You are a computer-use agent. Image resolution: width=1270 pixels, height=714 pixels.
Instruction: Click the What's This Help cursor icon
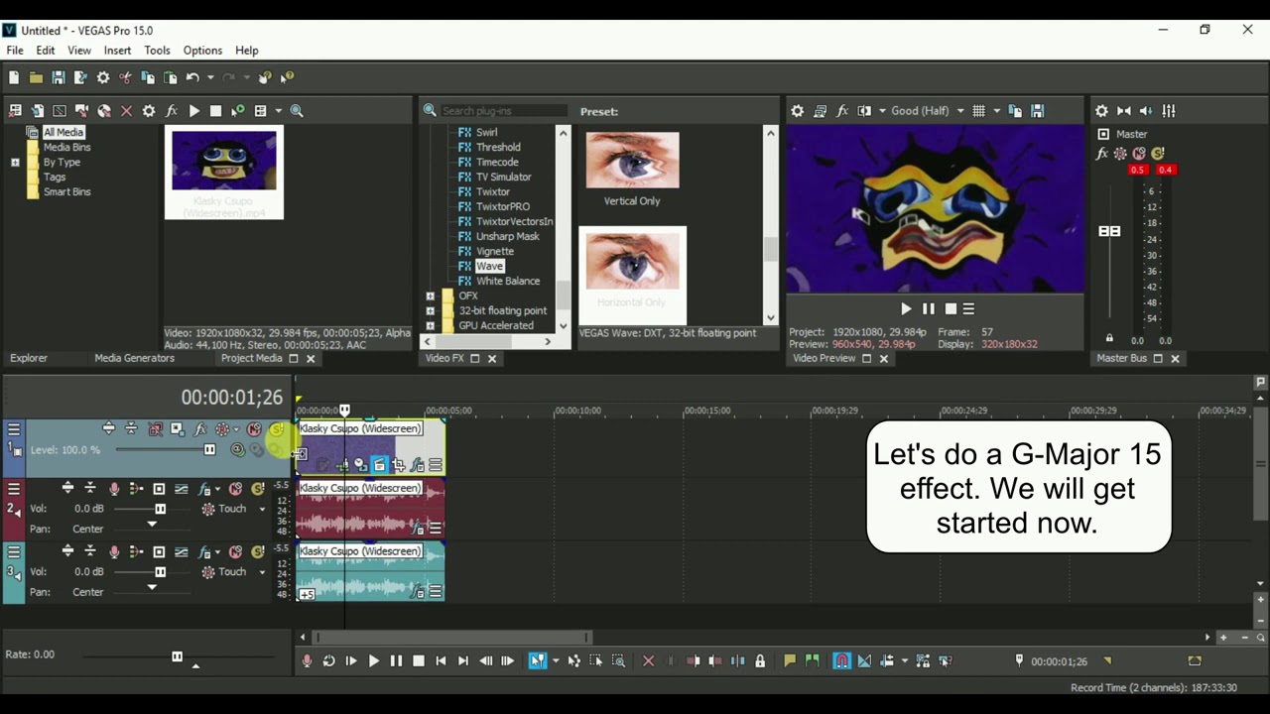coord(287,77)
